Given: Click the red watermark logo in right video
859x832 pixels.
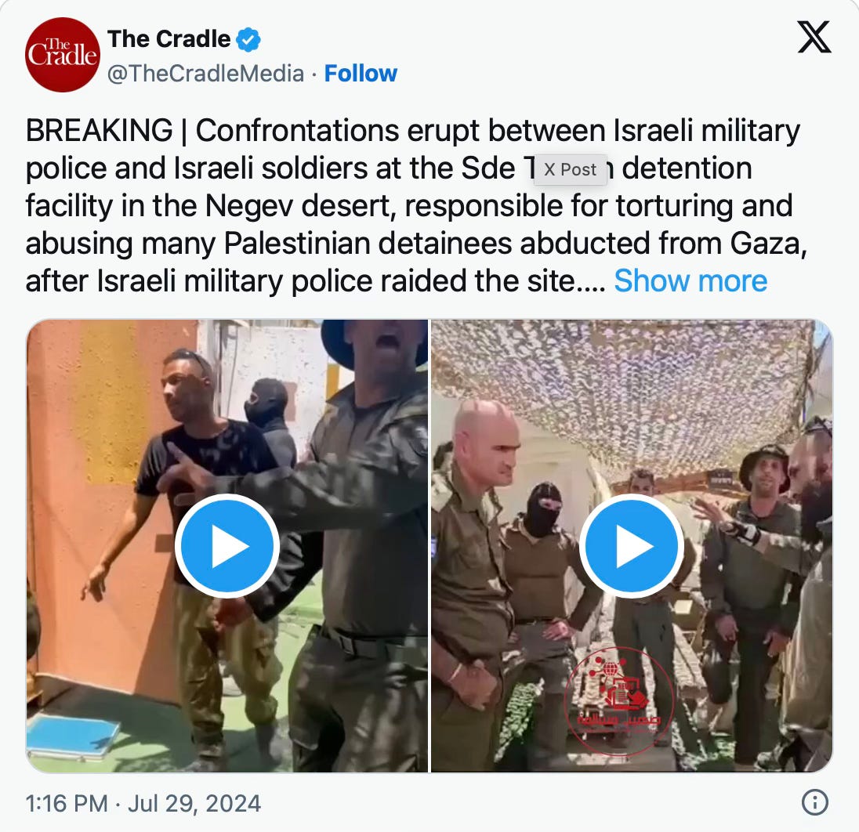Looking at the screenshot, I should [x=619, y=700].
